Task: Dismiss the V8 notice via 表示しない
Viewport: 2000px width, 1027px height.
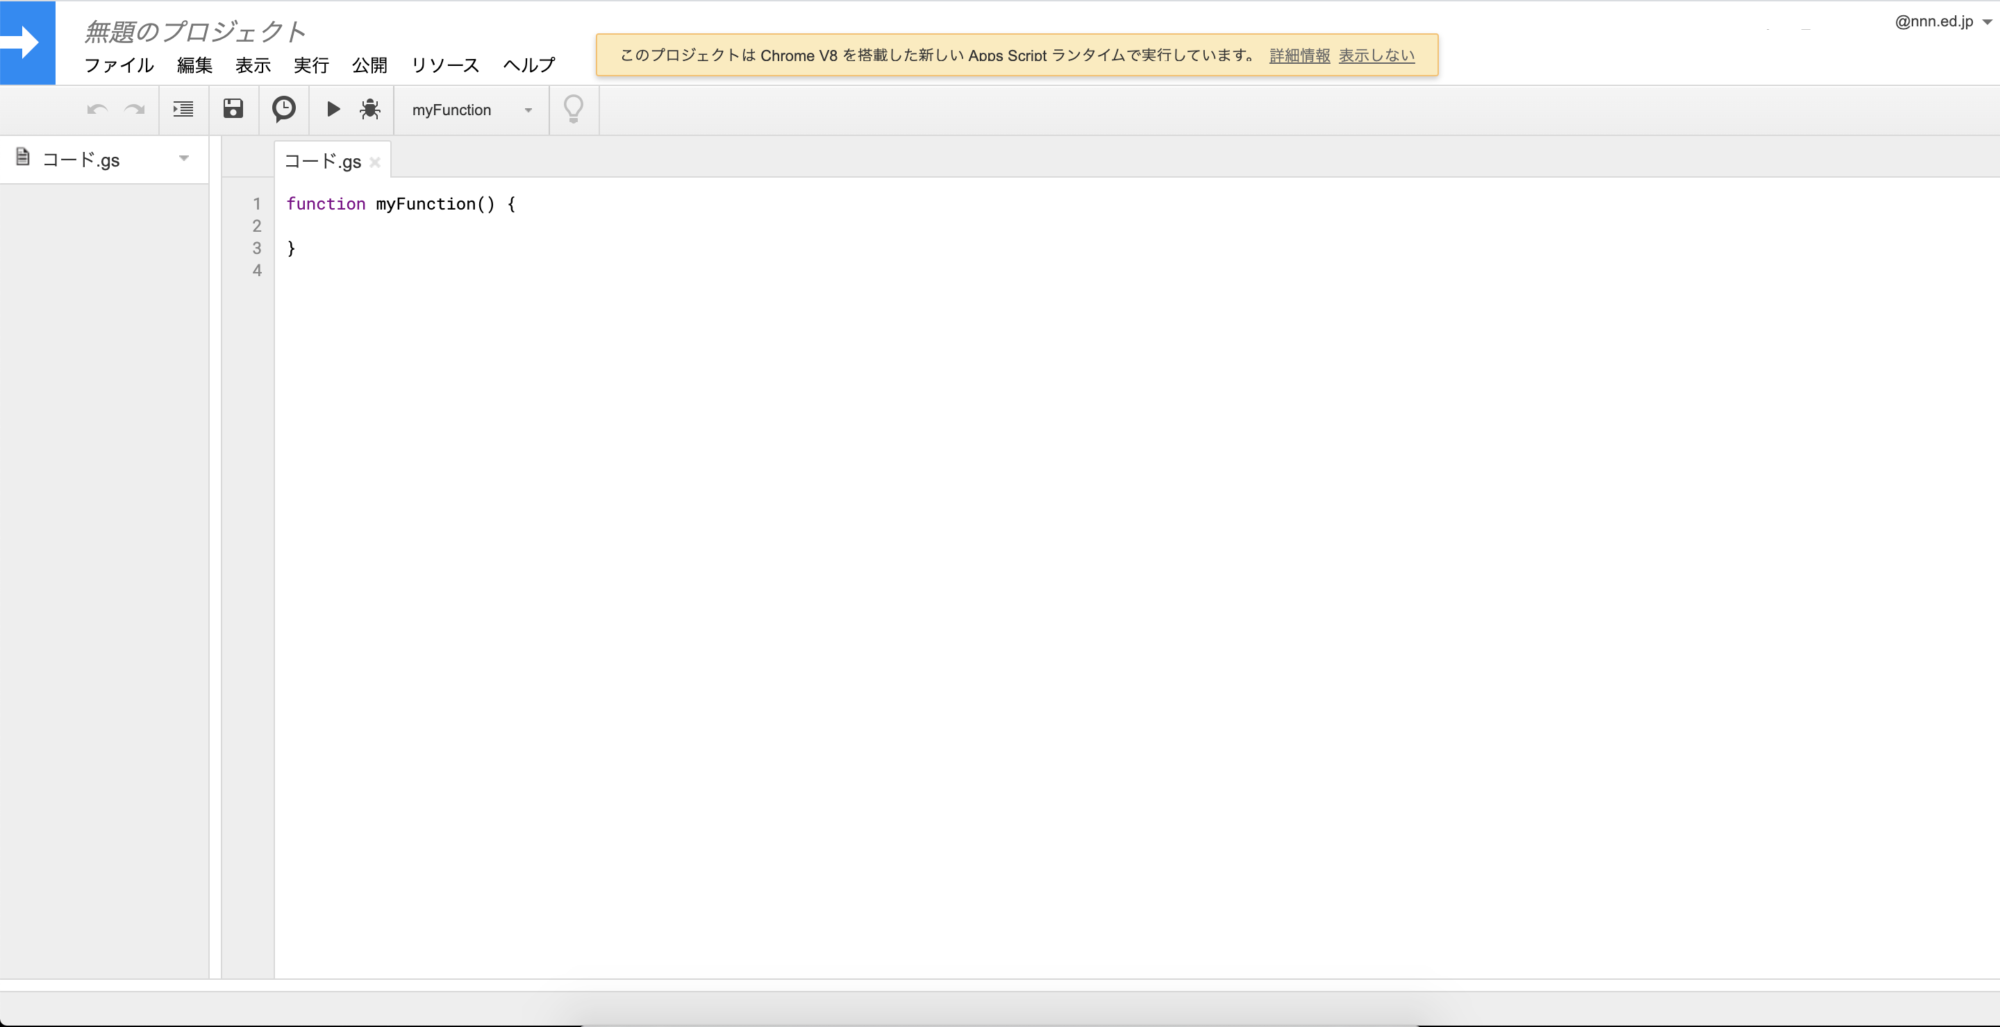Action: pyautogui.click(x=1376, y=55)
